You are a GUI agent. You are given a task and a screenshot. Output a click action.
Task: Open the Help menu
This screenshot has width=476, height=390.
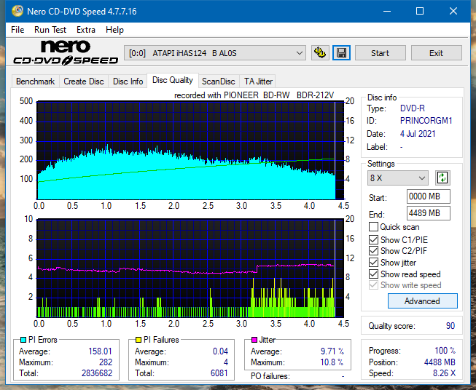[x=114, y=30]
